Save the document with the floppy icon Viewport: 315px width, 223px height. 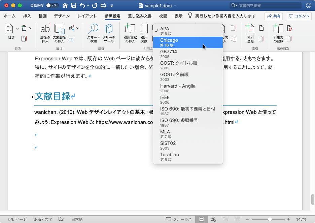(x=74, y=5)
